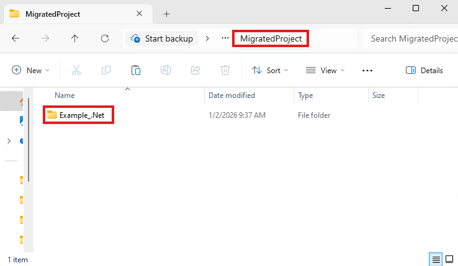Viewport: 458px width, 266px height.
Task: Refresh the current folder view
Action: tap(105, 38)
